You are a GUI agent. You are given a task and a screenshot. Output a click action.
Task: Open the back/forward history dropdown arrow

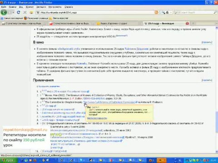pyautogui.click(x=13, y=12)
